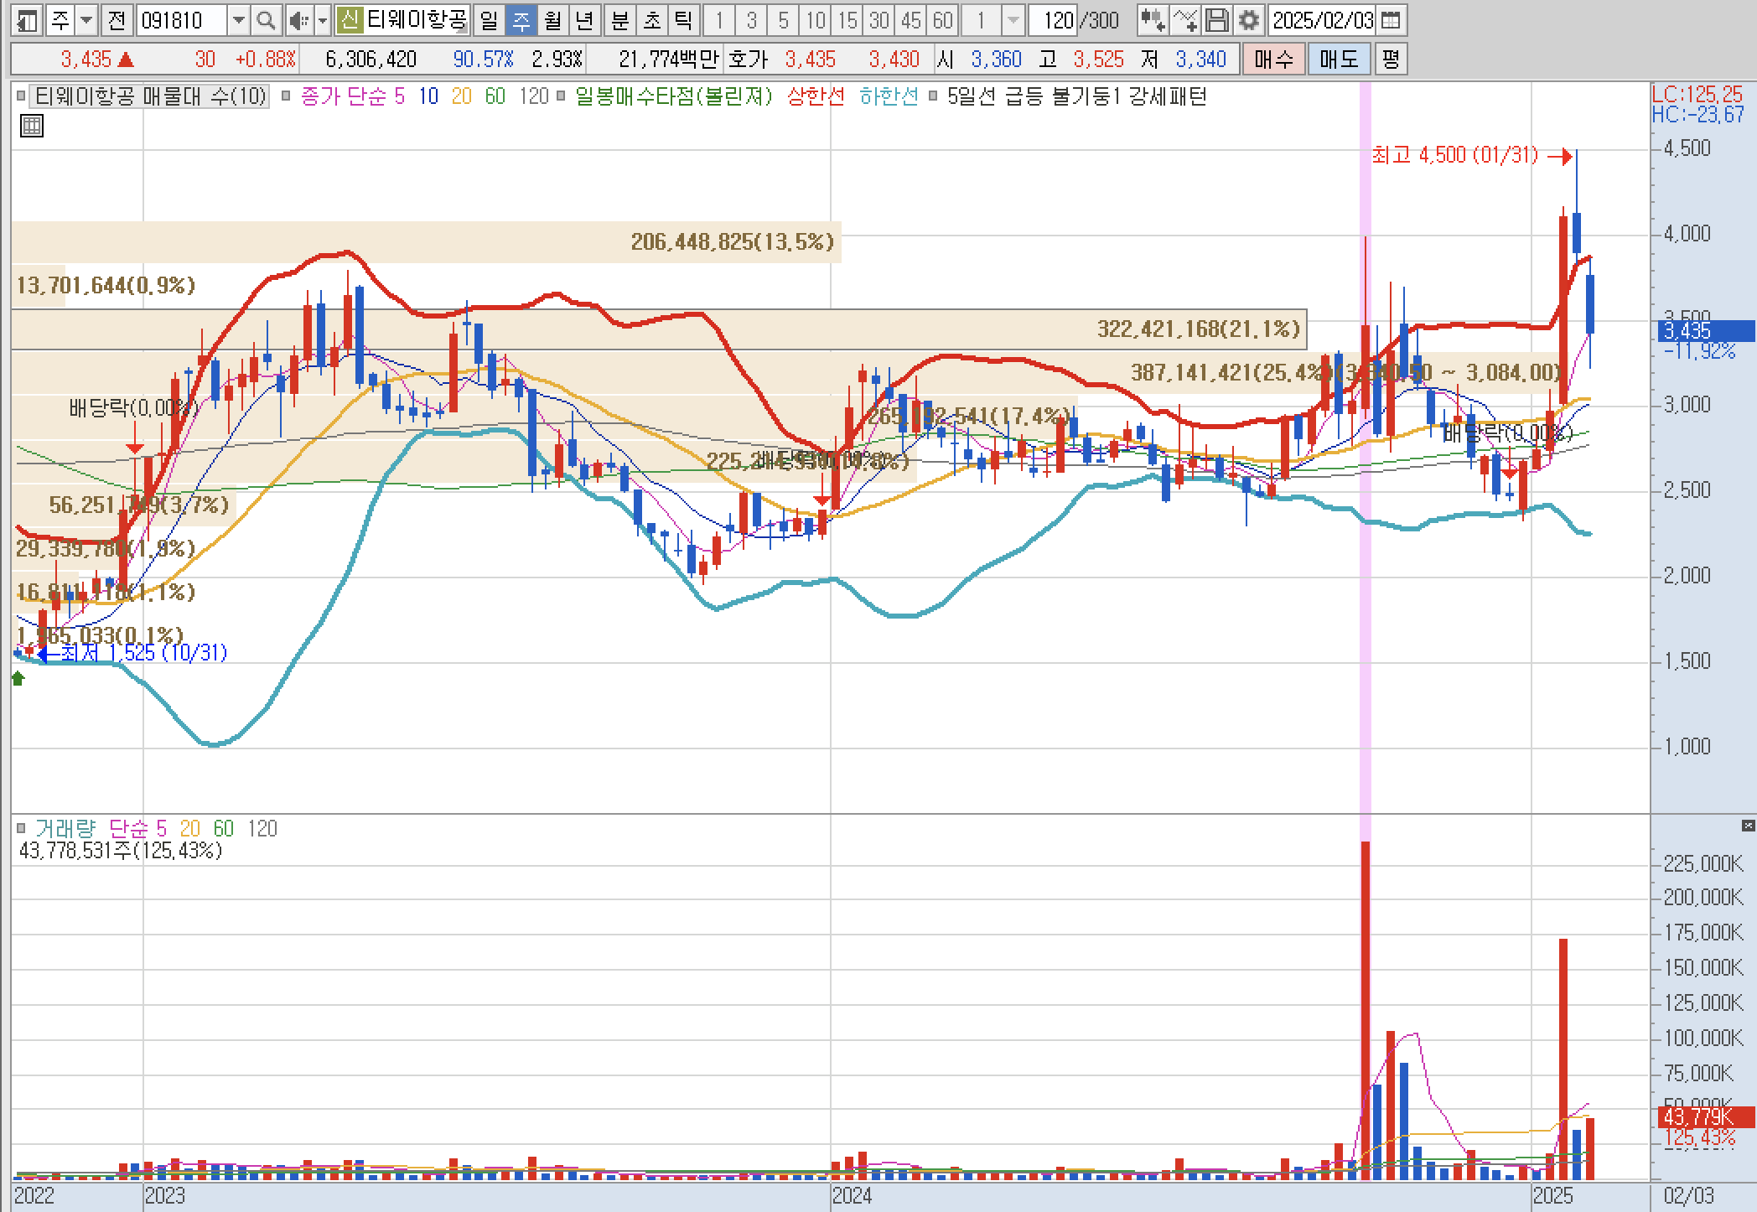Open the 주 chart type dropdown arrow

coord(86,20)
